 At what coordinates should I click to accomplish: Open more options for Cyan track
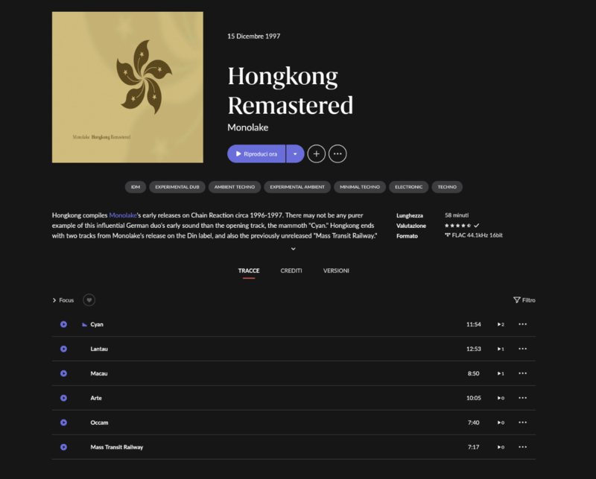[x=522, y=324]
